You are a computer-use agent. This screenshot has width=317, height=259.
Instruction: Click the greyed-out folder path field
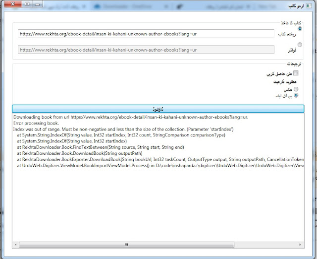(x=146, y=50)
